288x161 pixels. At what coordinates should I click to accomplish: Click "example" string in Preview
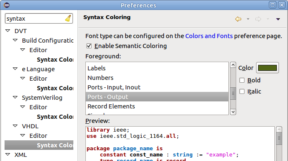(x=220, y=154)
